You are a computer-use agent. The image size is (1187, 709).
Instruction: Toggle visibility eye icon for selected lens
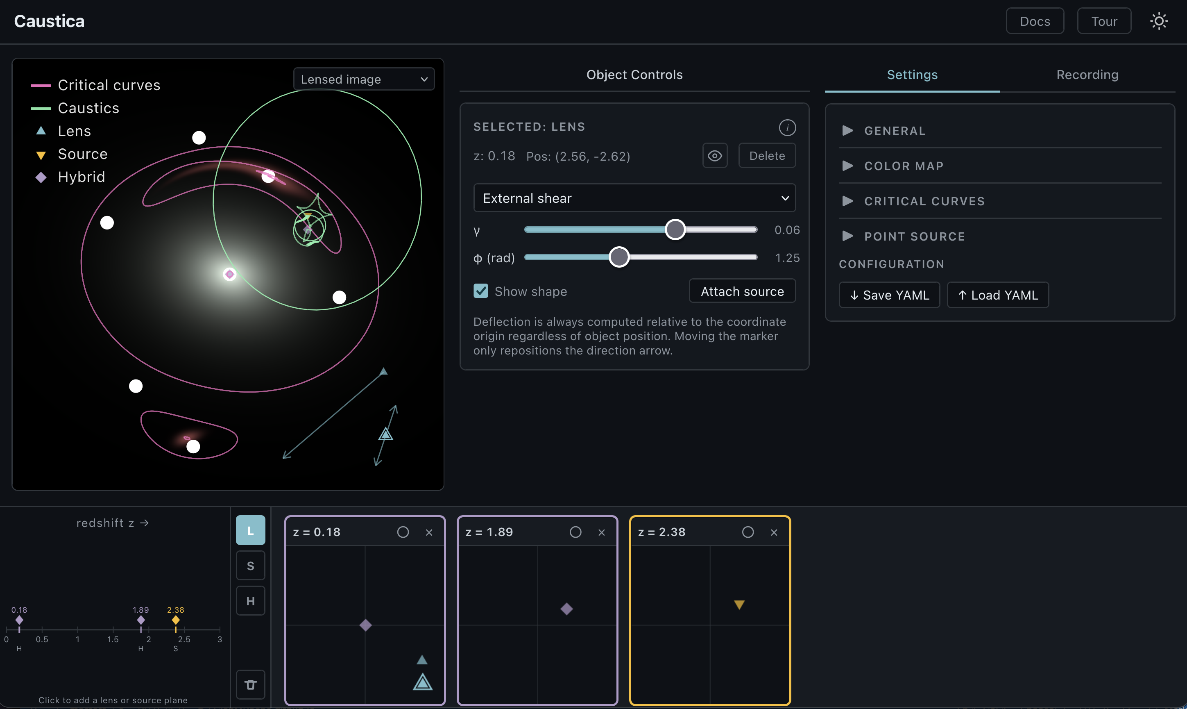(715, 156)
